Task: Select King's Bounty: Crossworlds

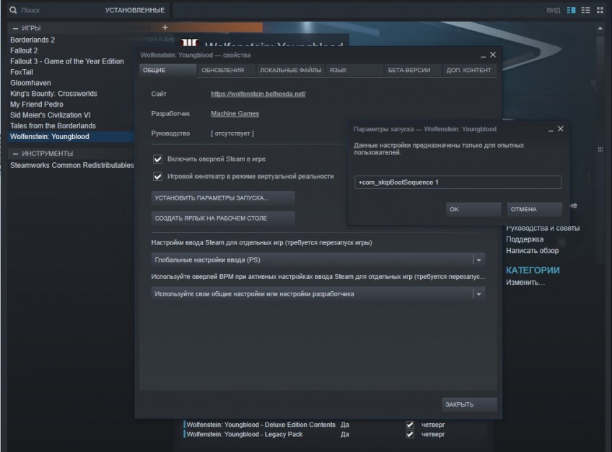Action: tap(53, 94)
